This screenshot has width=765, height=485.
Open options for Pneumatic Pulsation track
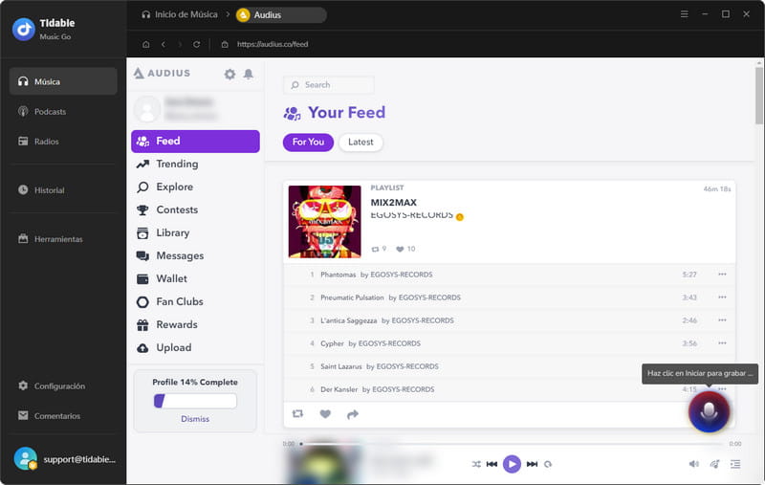[x=722, y=298]
